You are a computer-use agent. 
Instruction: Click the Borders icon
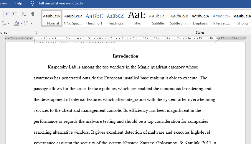[27, 23]
